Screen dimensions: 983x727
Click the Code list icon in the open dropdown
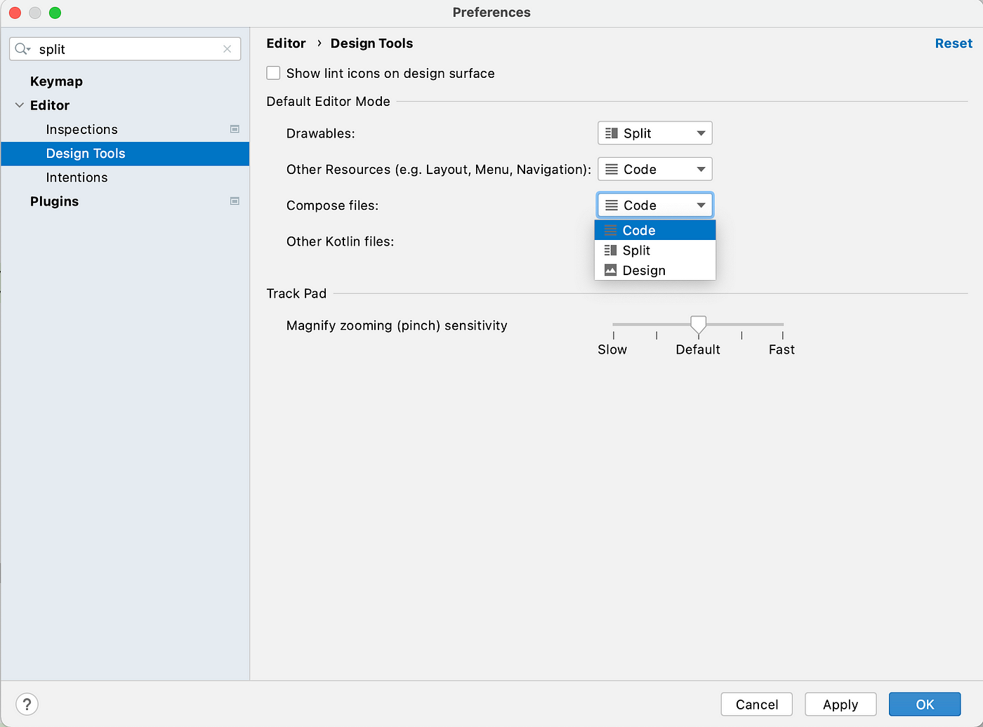coord(610,229)
